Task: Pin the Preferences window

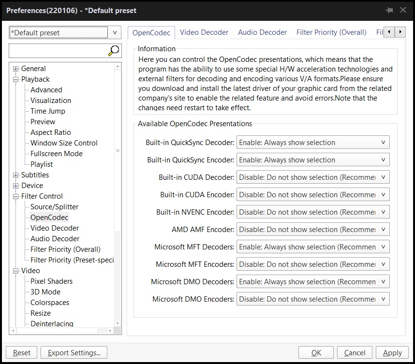Action: tap(389, 10)
